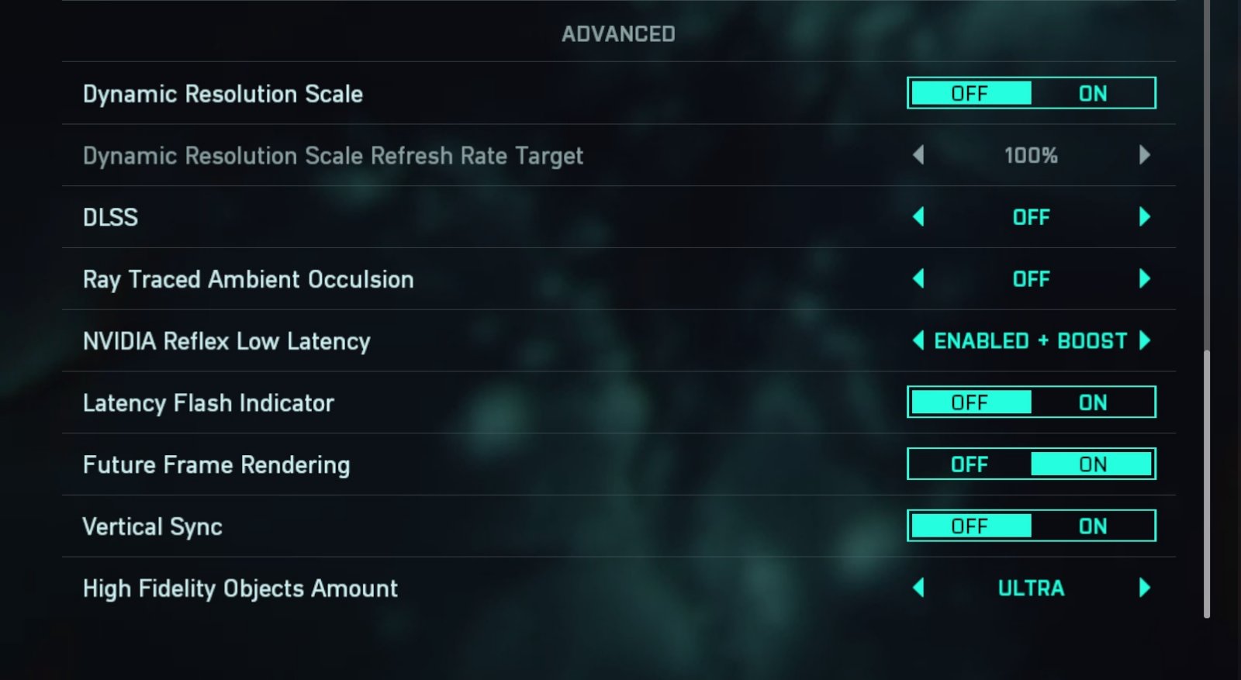Select the DLSS setting row label
The width and height of the screenshot is (1241, 680).
[110, 217]
